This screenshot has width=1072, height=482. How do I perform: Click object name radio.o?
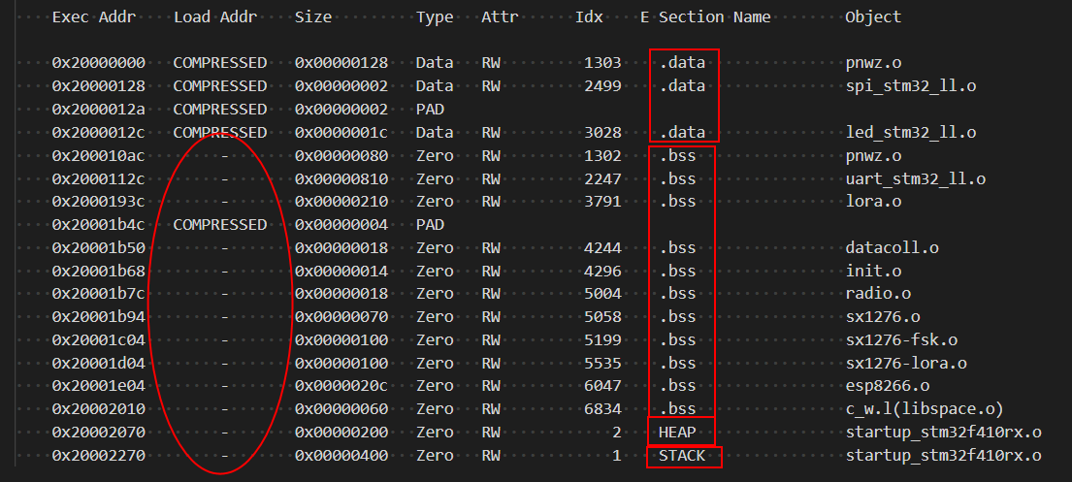pyautogui.click(x=878, y=294)
